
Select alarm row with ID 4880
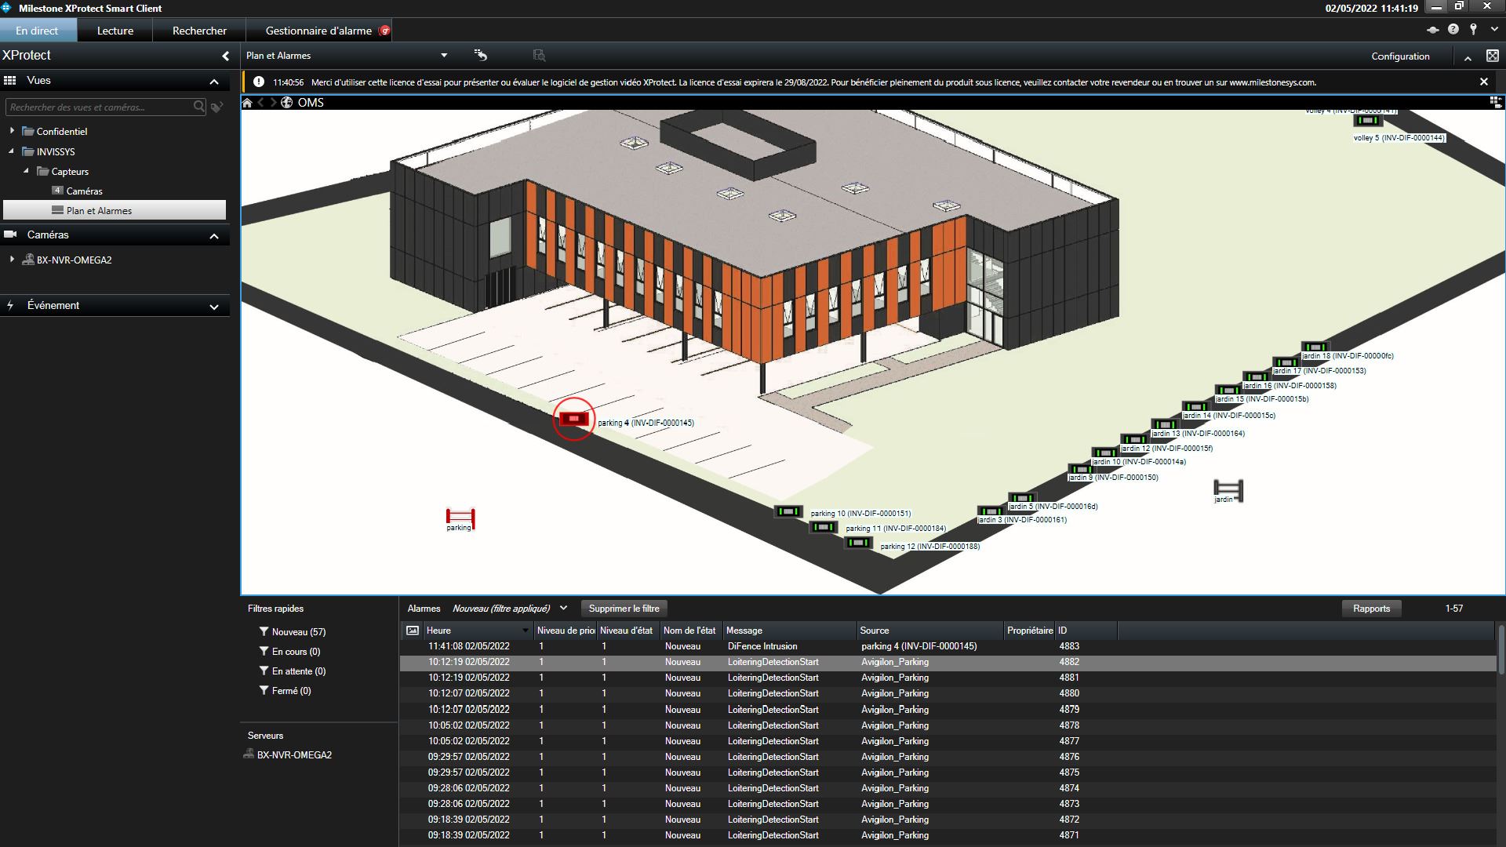[x=948, y=693]
